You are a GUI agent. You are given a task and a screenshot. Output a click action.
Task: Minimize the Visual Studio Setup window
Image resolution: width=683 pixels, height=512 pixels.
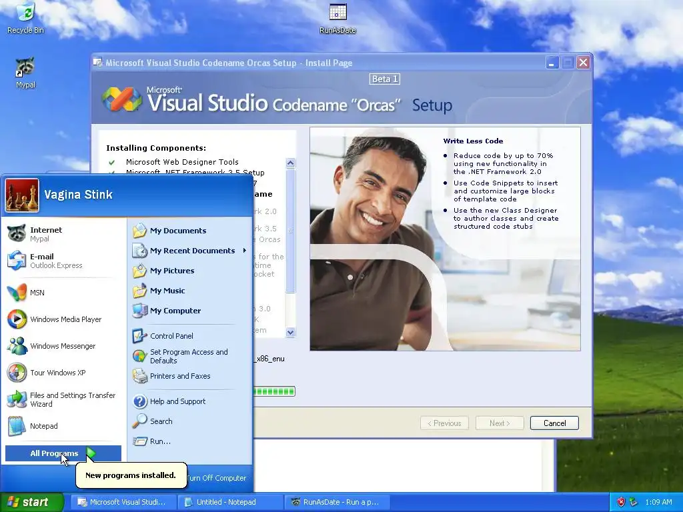pos(552,63)
